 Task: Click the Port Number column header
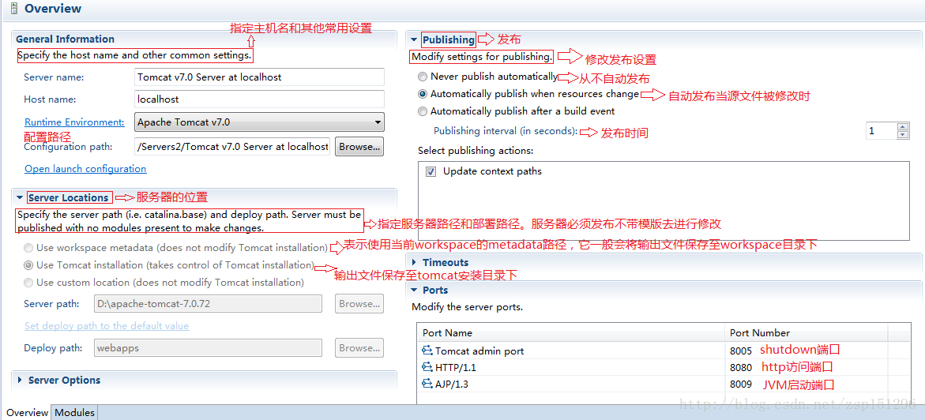[807, 332]
